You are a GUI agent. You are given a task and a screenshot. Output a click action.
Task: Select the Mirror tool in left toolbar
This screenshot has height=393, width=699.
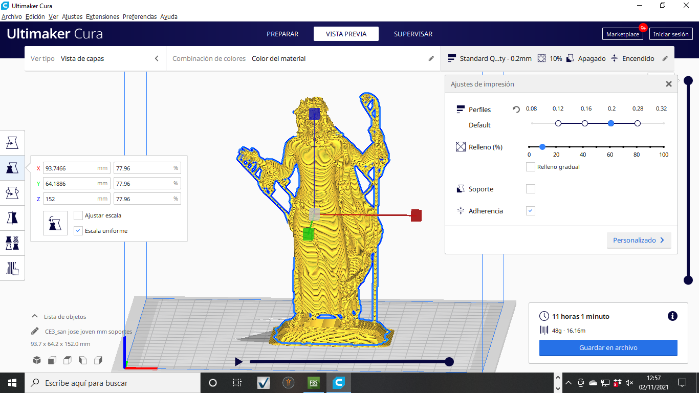click(x=12, y=217)
